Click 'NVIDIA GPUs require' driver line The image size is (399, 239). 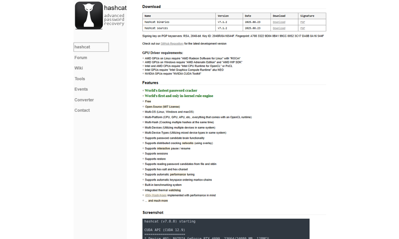[x=173, y=74]
